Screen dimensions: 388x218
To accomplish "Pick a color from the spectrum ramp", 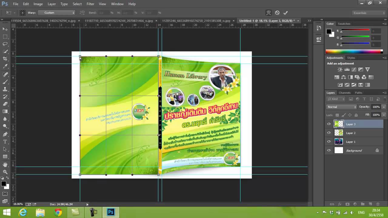I will [354, 51].
